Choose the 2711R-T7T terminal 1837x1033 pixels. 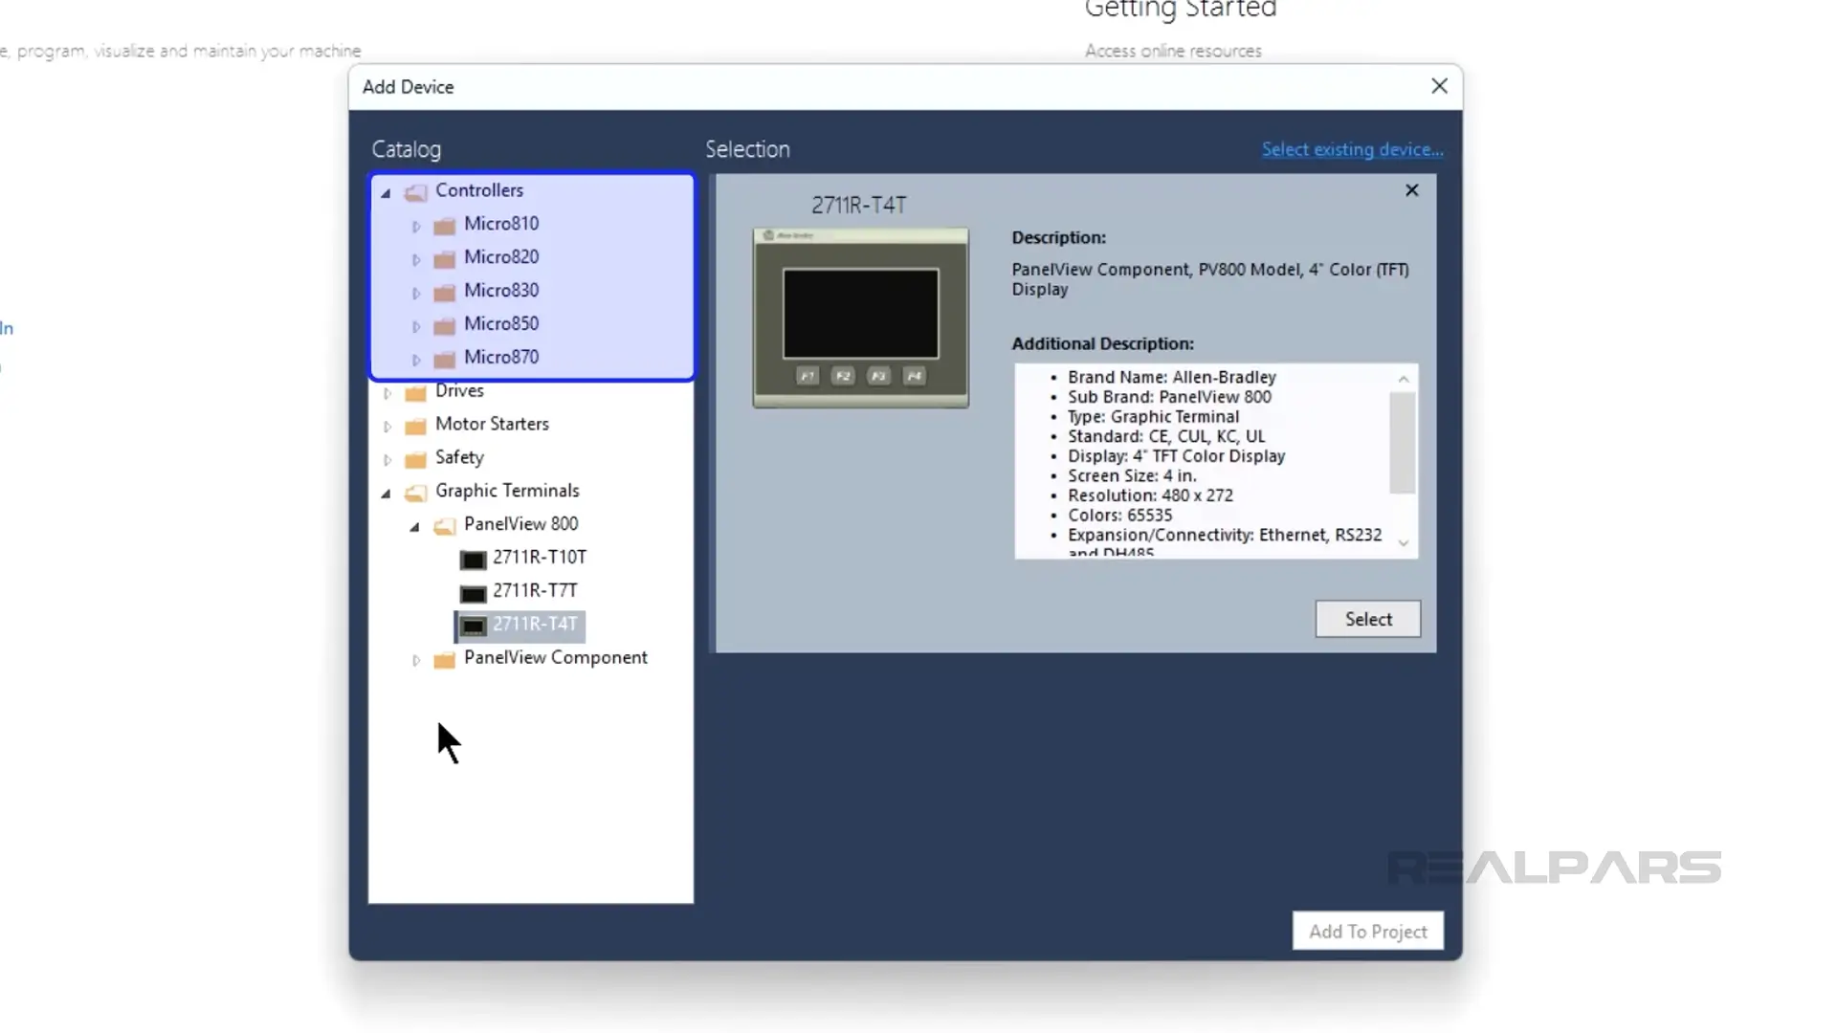coord(535,591)
